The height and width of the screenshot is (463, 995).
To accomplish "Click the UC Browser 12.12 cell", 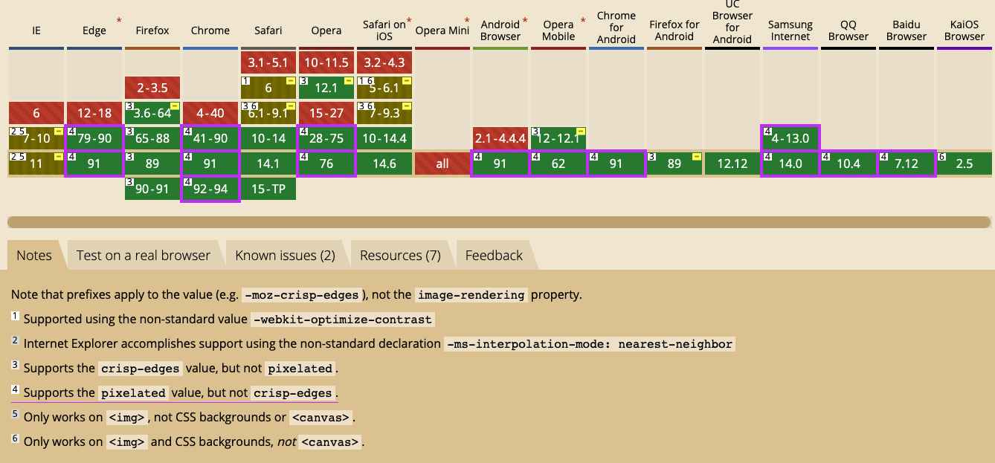I will pyautogui.click(x=732, y=163).
